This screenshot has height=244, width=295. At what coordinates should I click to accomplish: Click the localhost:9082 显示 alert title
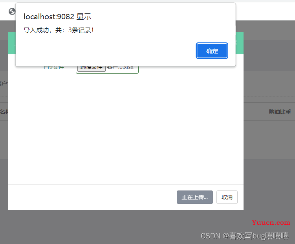tap(58, 17)
